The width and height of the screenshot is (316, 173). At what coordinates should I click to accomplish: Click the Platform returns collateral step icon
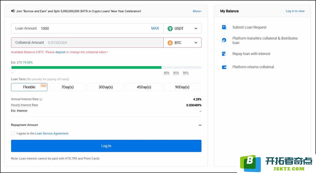click(224, 67)
